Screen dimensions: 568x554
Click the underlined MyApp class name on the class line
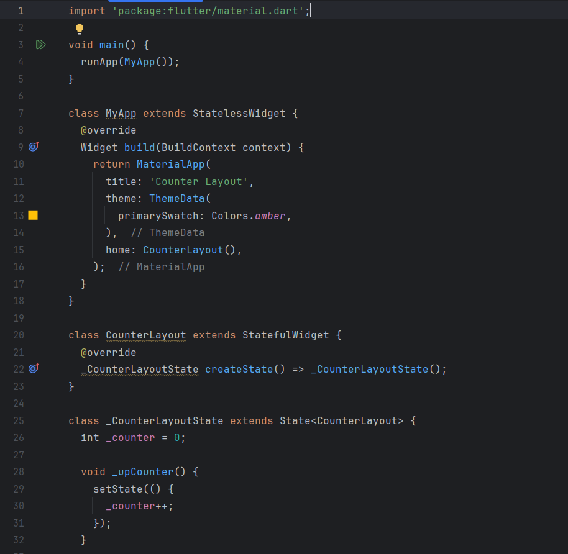(121, 114)
